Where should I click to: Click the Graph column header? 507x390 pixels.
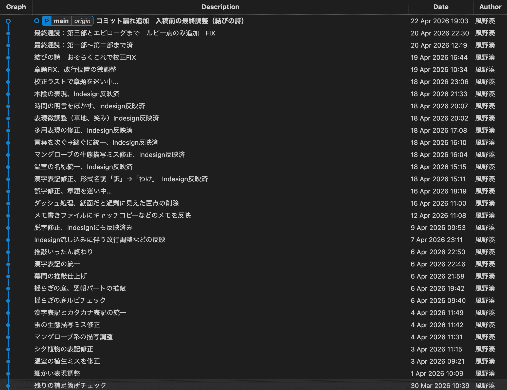tap(16, 7)
